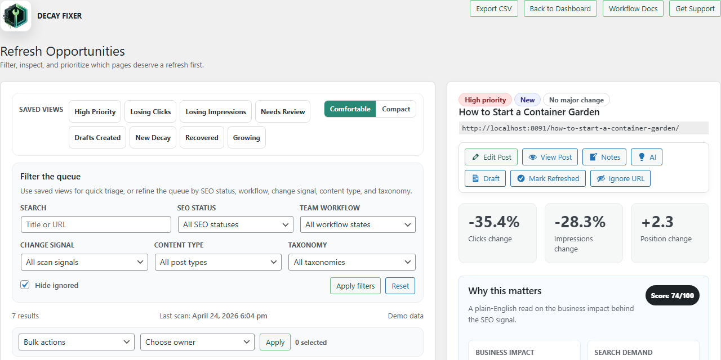Switch density to Compact
Screen dimensions: 721x360
[x=396, y=109]
